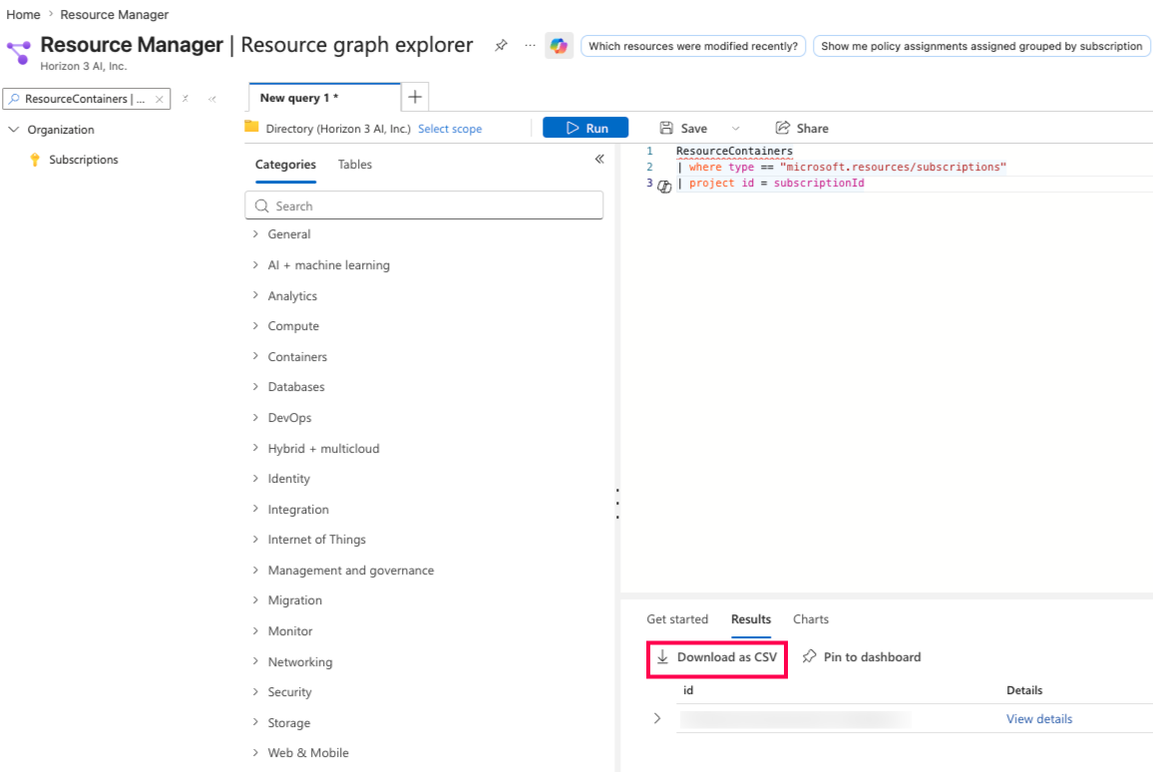
Task: Download results as CSV
Action: [717, 657]
